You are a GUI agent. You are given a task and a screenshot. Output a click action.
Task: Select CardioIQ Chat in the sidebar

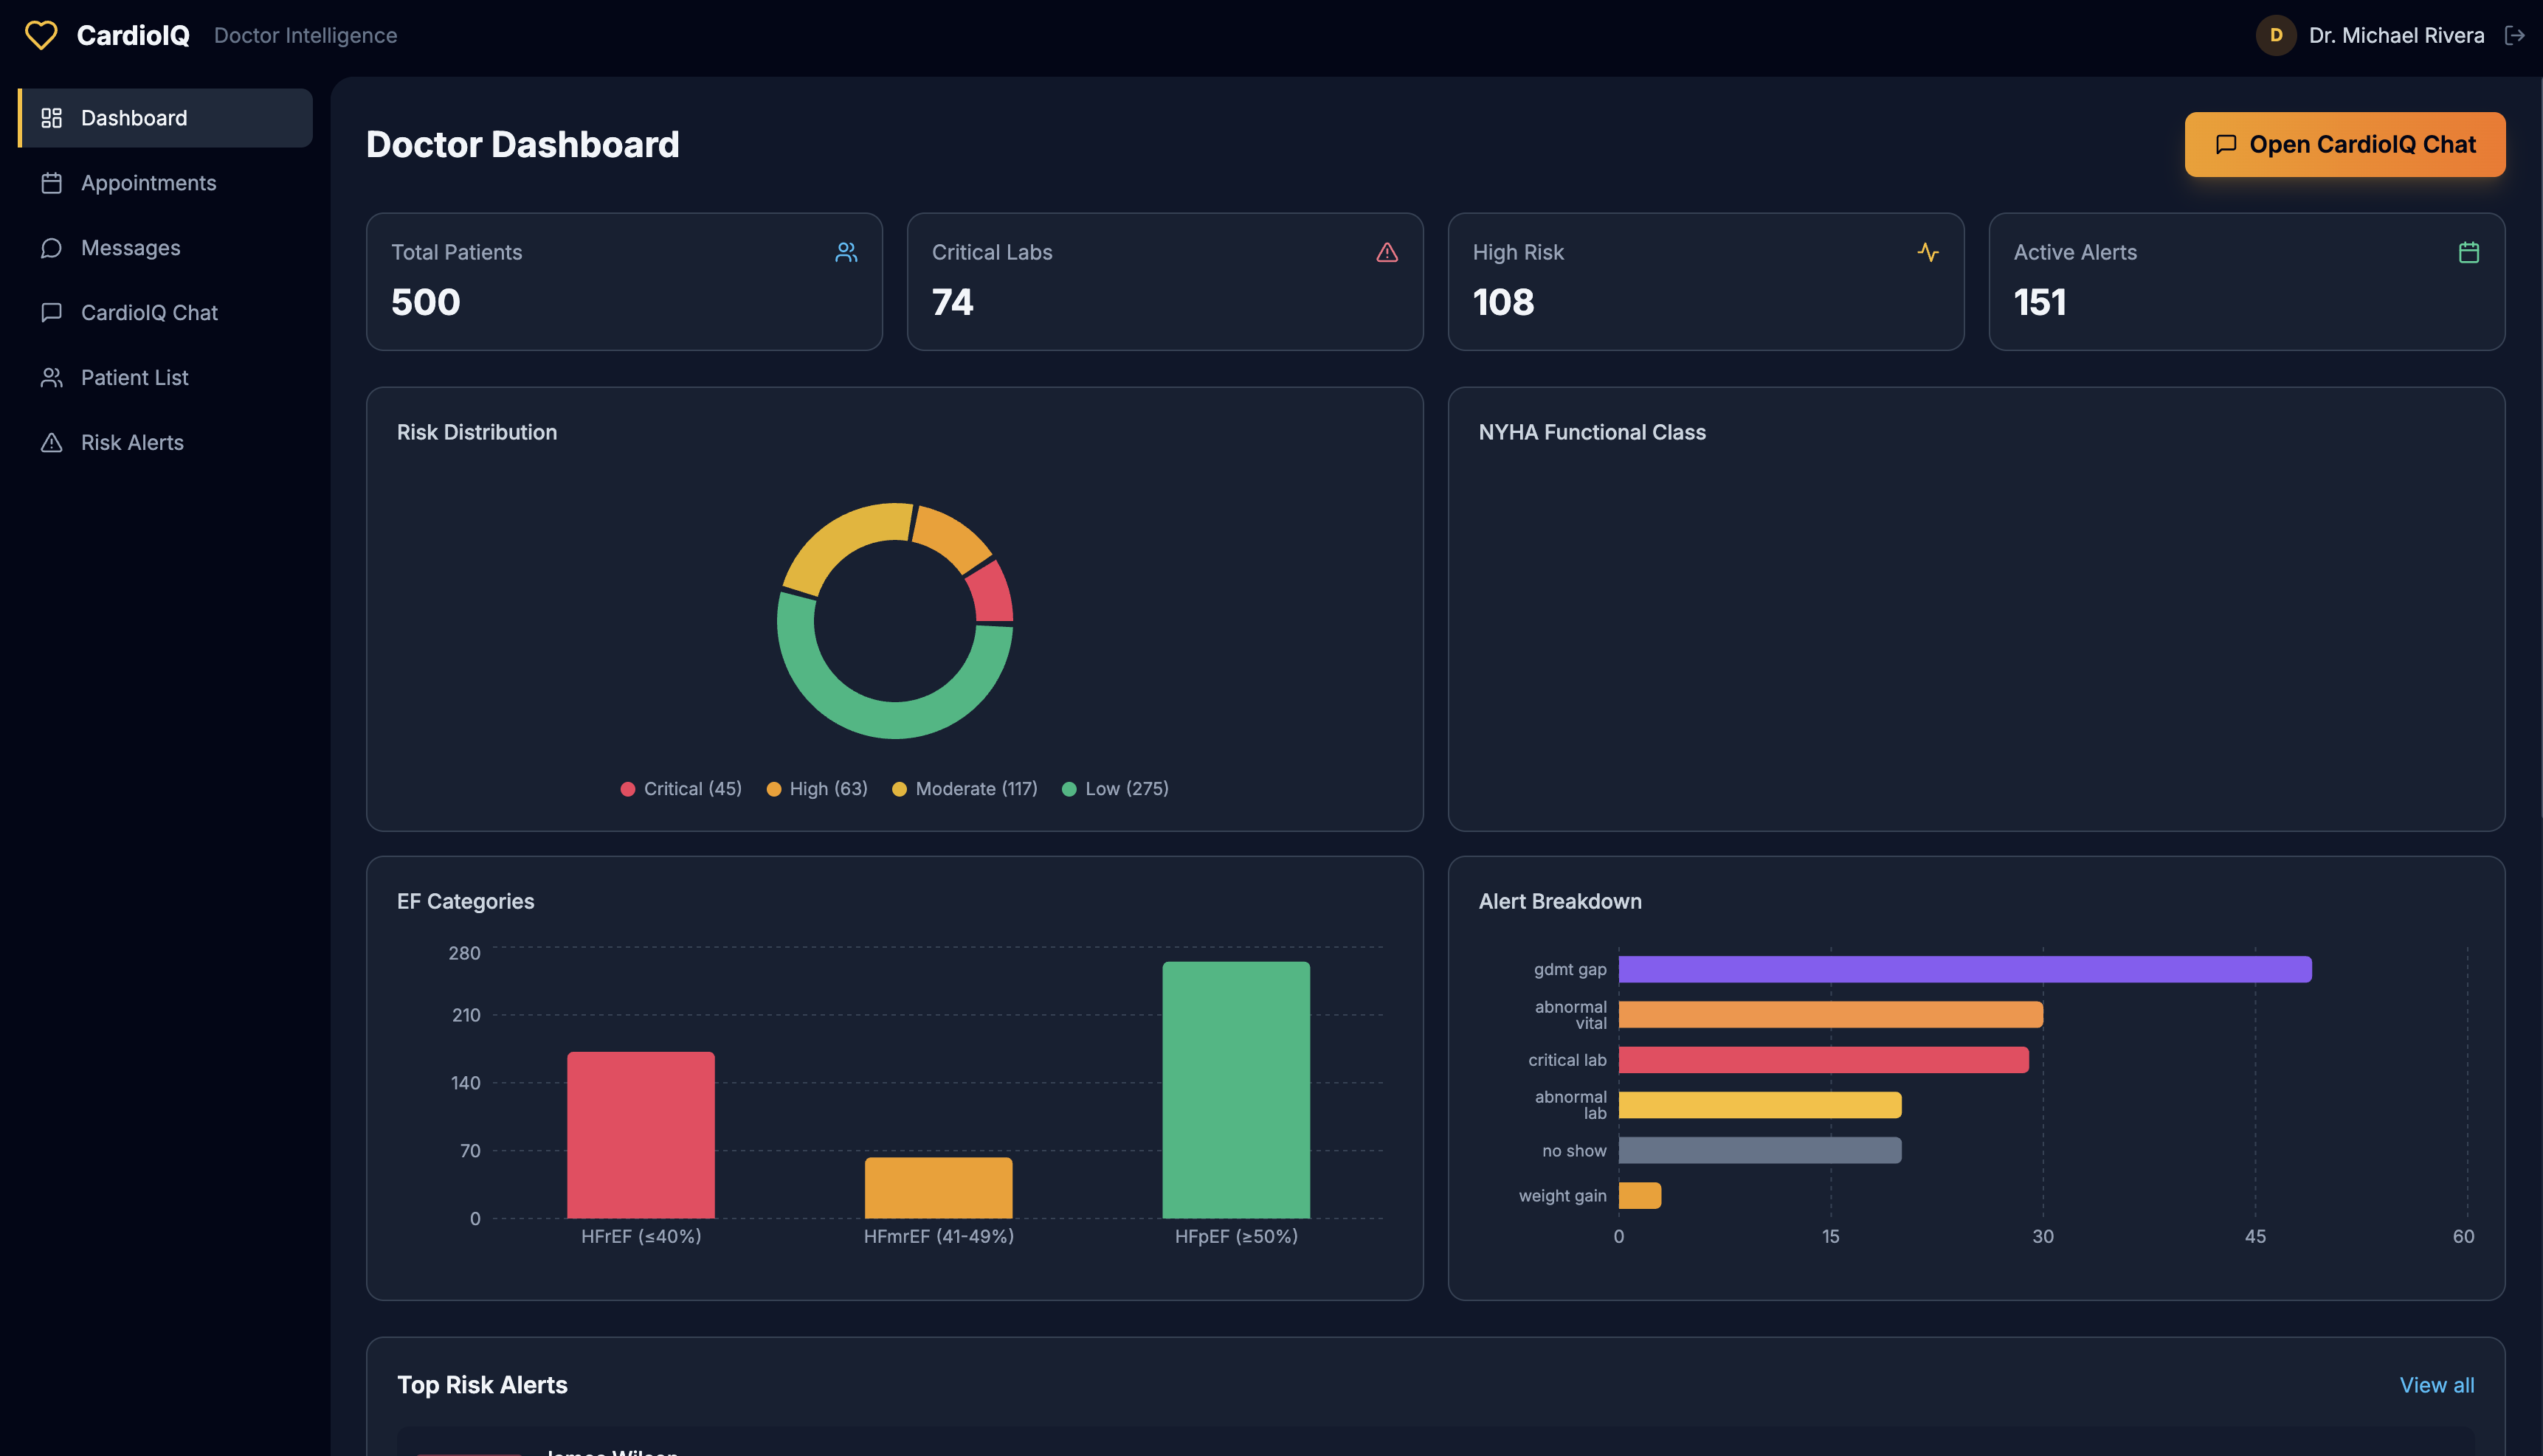point(149,313)
